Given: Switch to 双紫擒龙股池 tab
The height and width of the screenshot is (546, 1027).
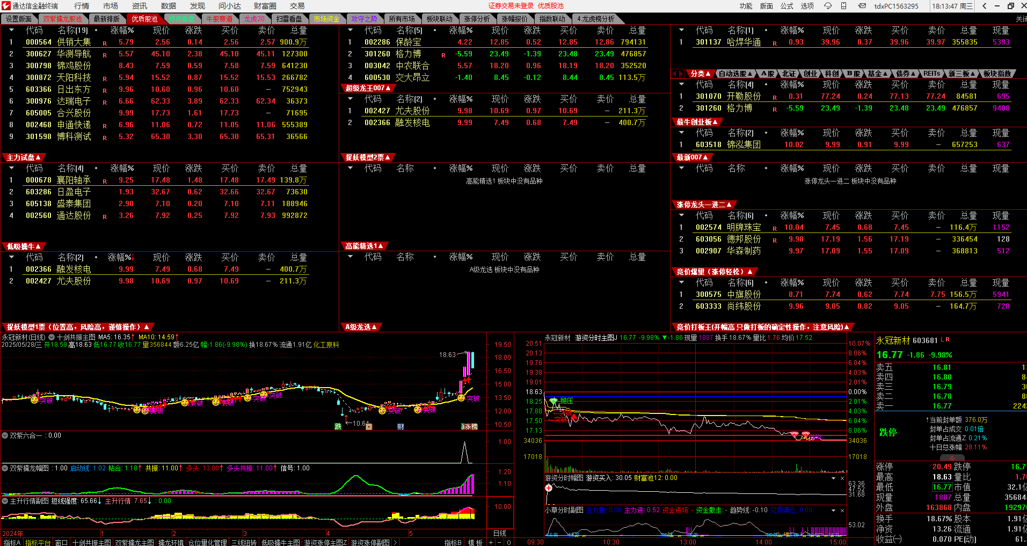Looking at the screenshot, I should (x=63, y=19).
